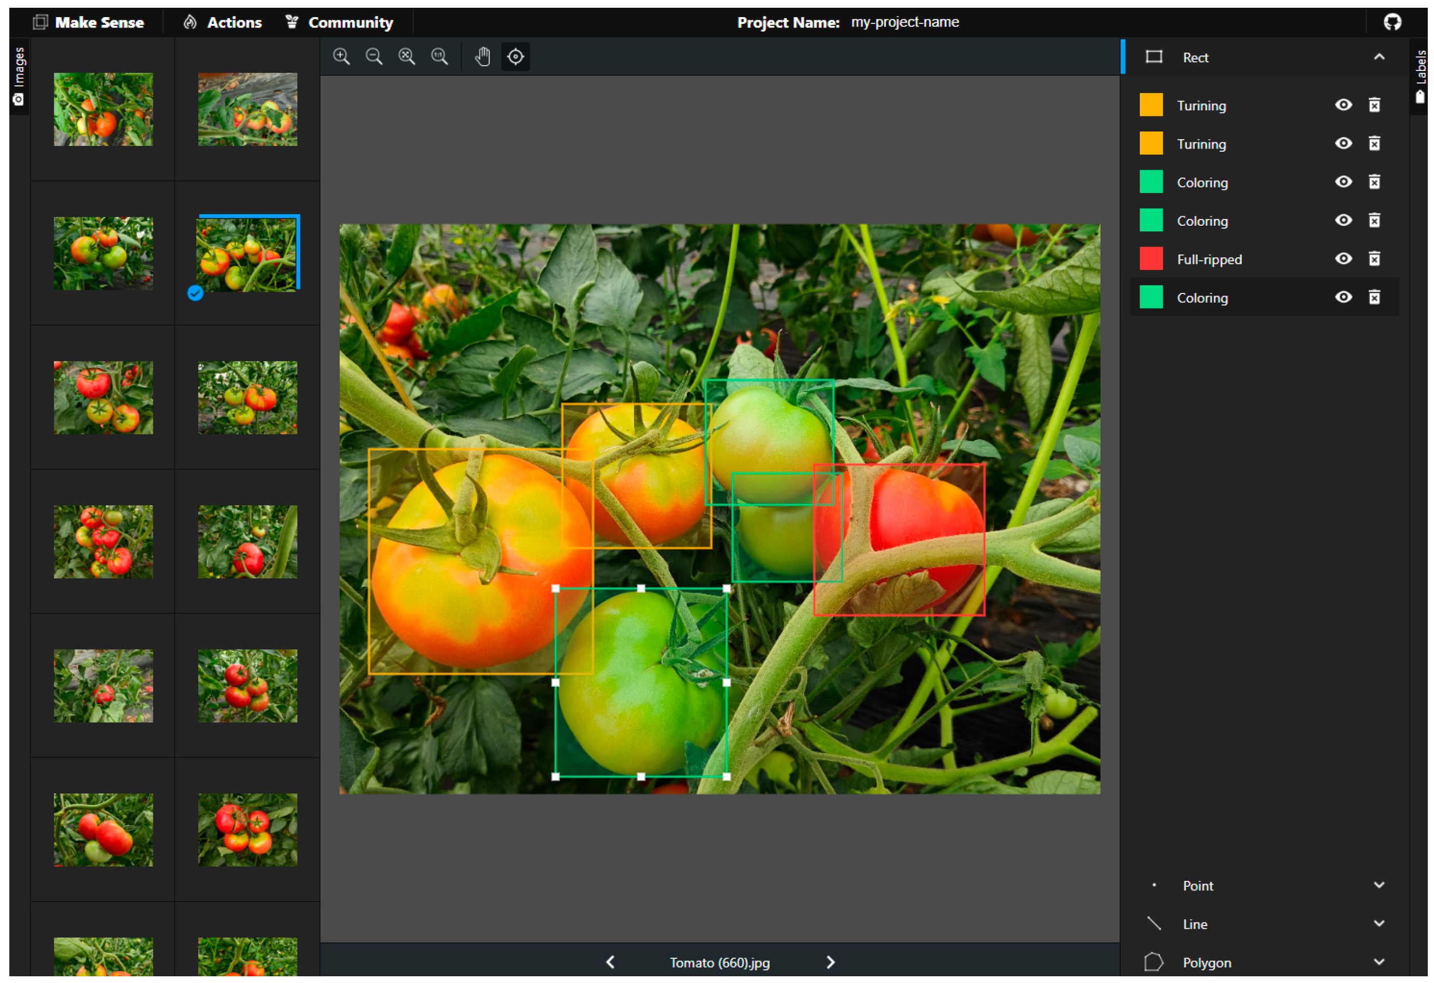Open the GitHub repository icon
This screenshot has width=1434, height=983.
tap(1392, 22)
